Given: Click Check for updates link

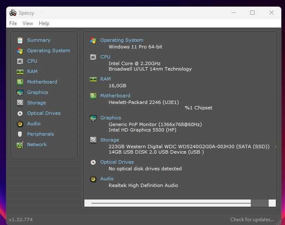Looking at the screenshot, I should (252, 220).
